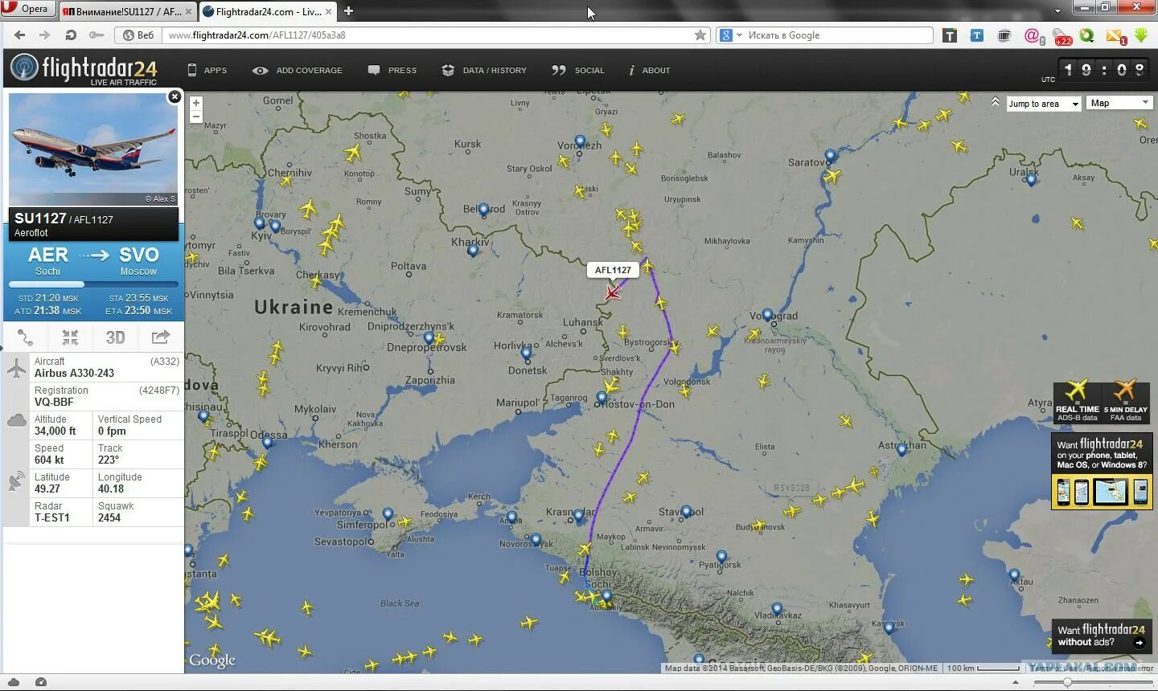Open the Google search engine dropdown
The image size is (1158, 691).
(730, 35)
